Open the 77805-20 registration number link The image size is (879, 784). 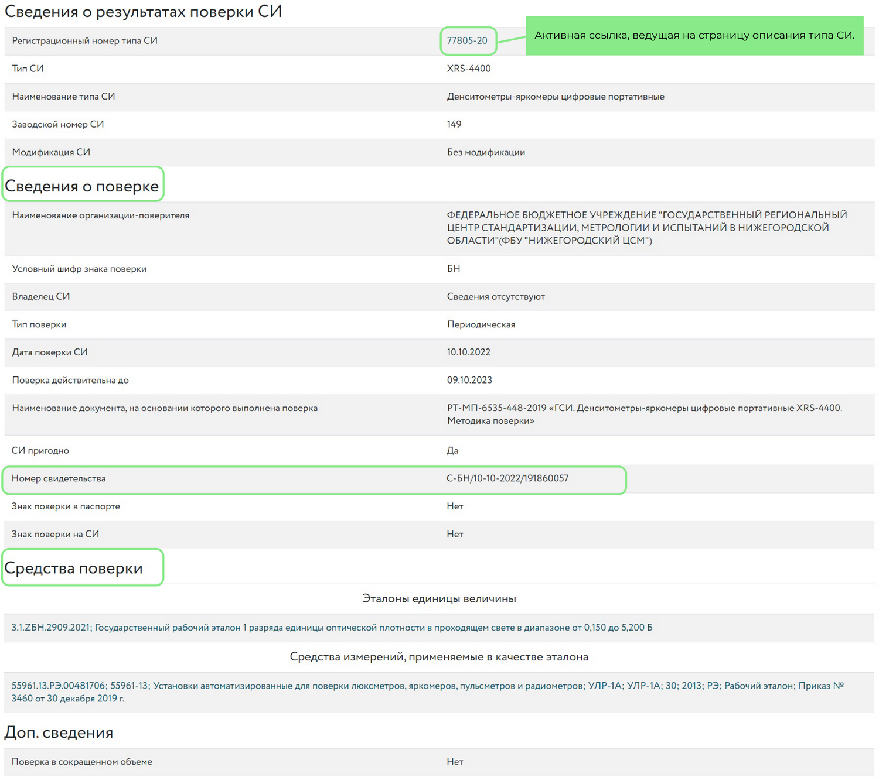(467, 41)
